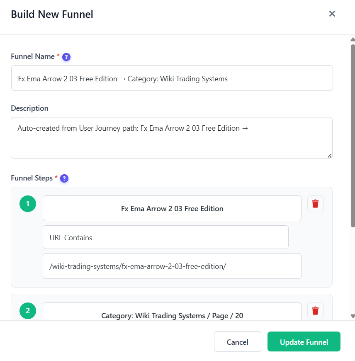Click the scrollbar down arrow
Image resolution: width=355 pixels, height=361 pixels.
point(351,316)
